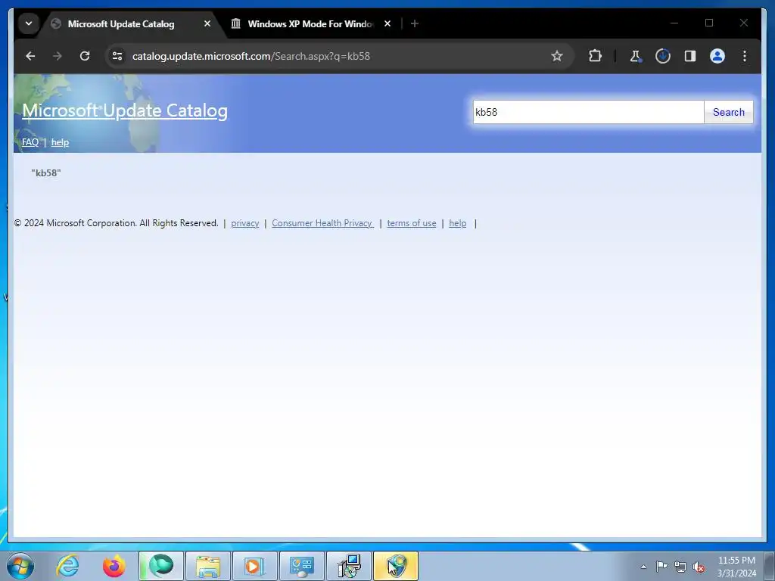
Task: Go back to the previous page
Action: click(x=30, y=56)
